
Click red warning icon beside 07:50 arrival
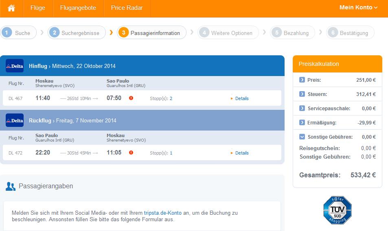pyautogui.click(x=131, y=98)
